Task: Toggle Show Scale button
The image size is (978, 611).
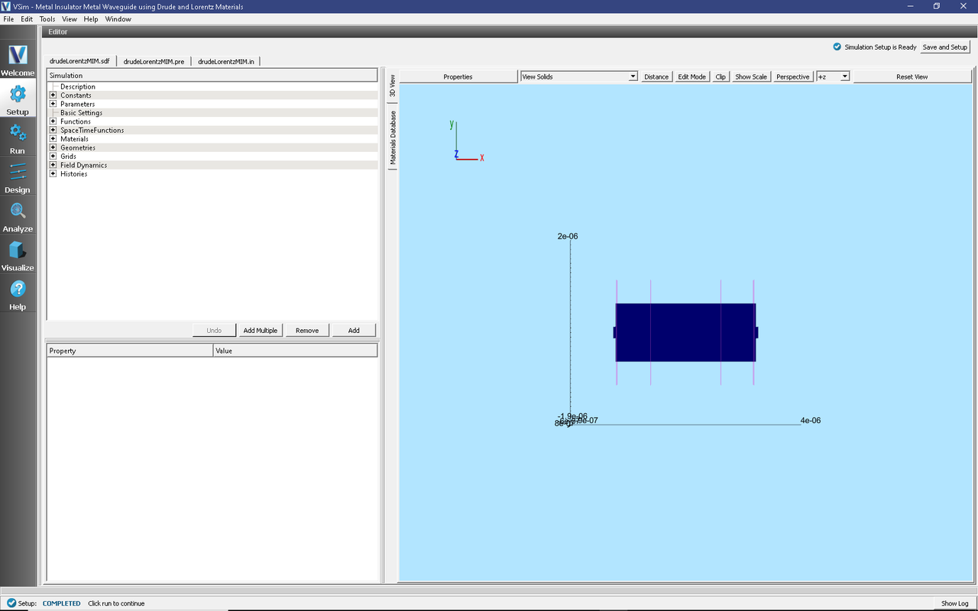Action: coord(751,76)
